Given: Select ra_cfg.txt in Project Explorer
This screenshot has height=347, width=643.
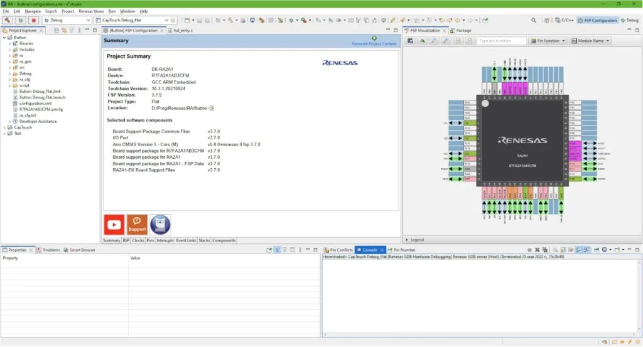Looking at the screenshot, I should pos(28,115).
